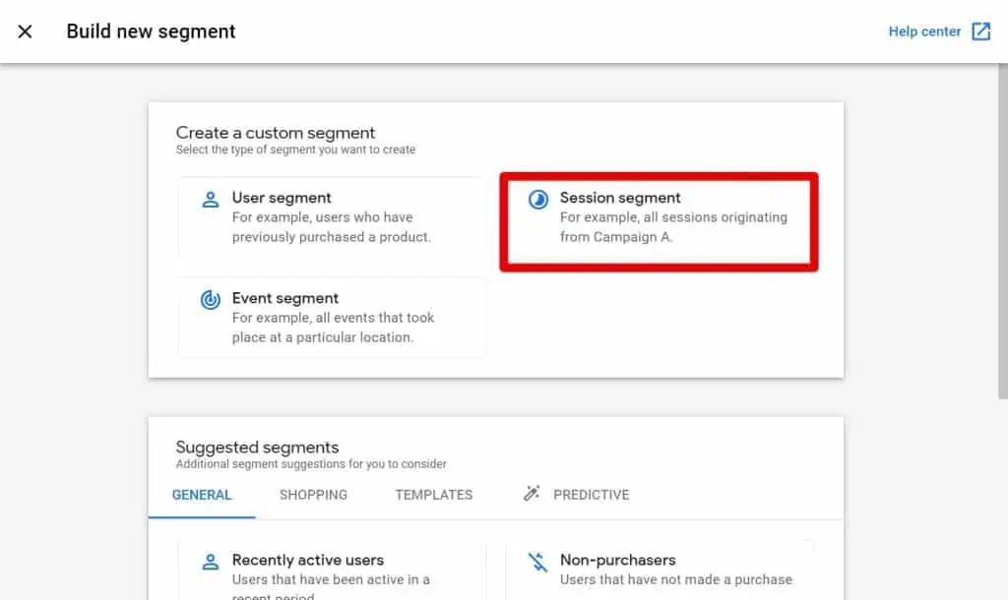Open Help center via external link icon
This screenshot has width=1008, height=600.
980,30
